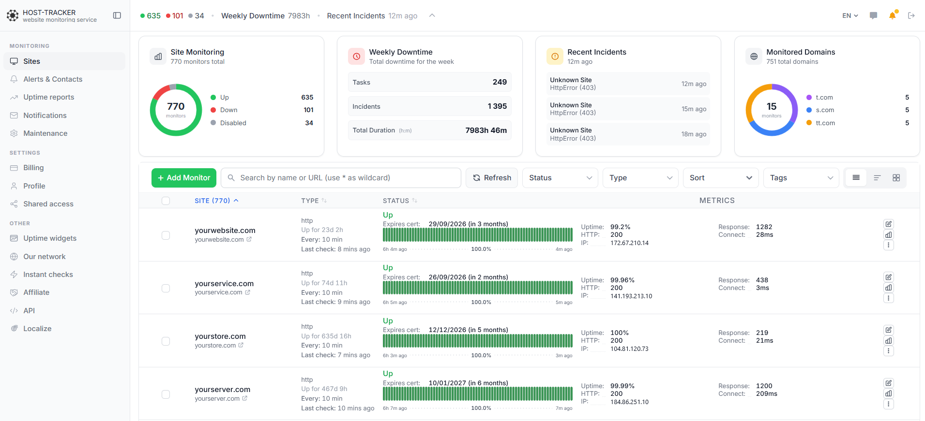This screenshot has width=925, height=421.
Task: Click the red Down legend dot
Action: [213, 110]
